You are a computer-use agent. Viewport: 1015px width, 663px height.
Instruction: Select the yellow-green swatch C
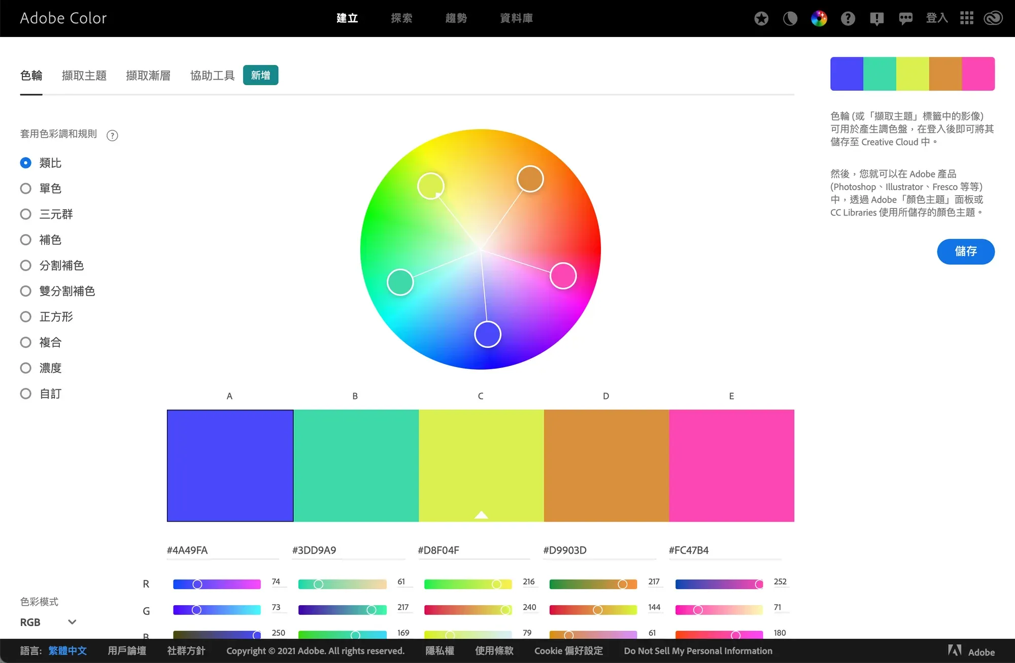click(481, 465)
